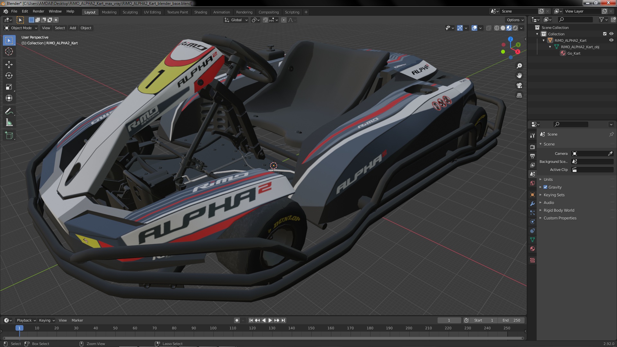Select the Transform tool
The image size is (617, 347).
tap(9, 98)
